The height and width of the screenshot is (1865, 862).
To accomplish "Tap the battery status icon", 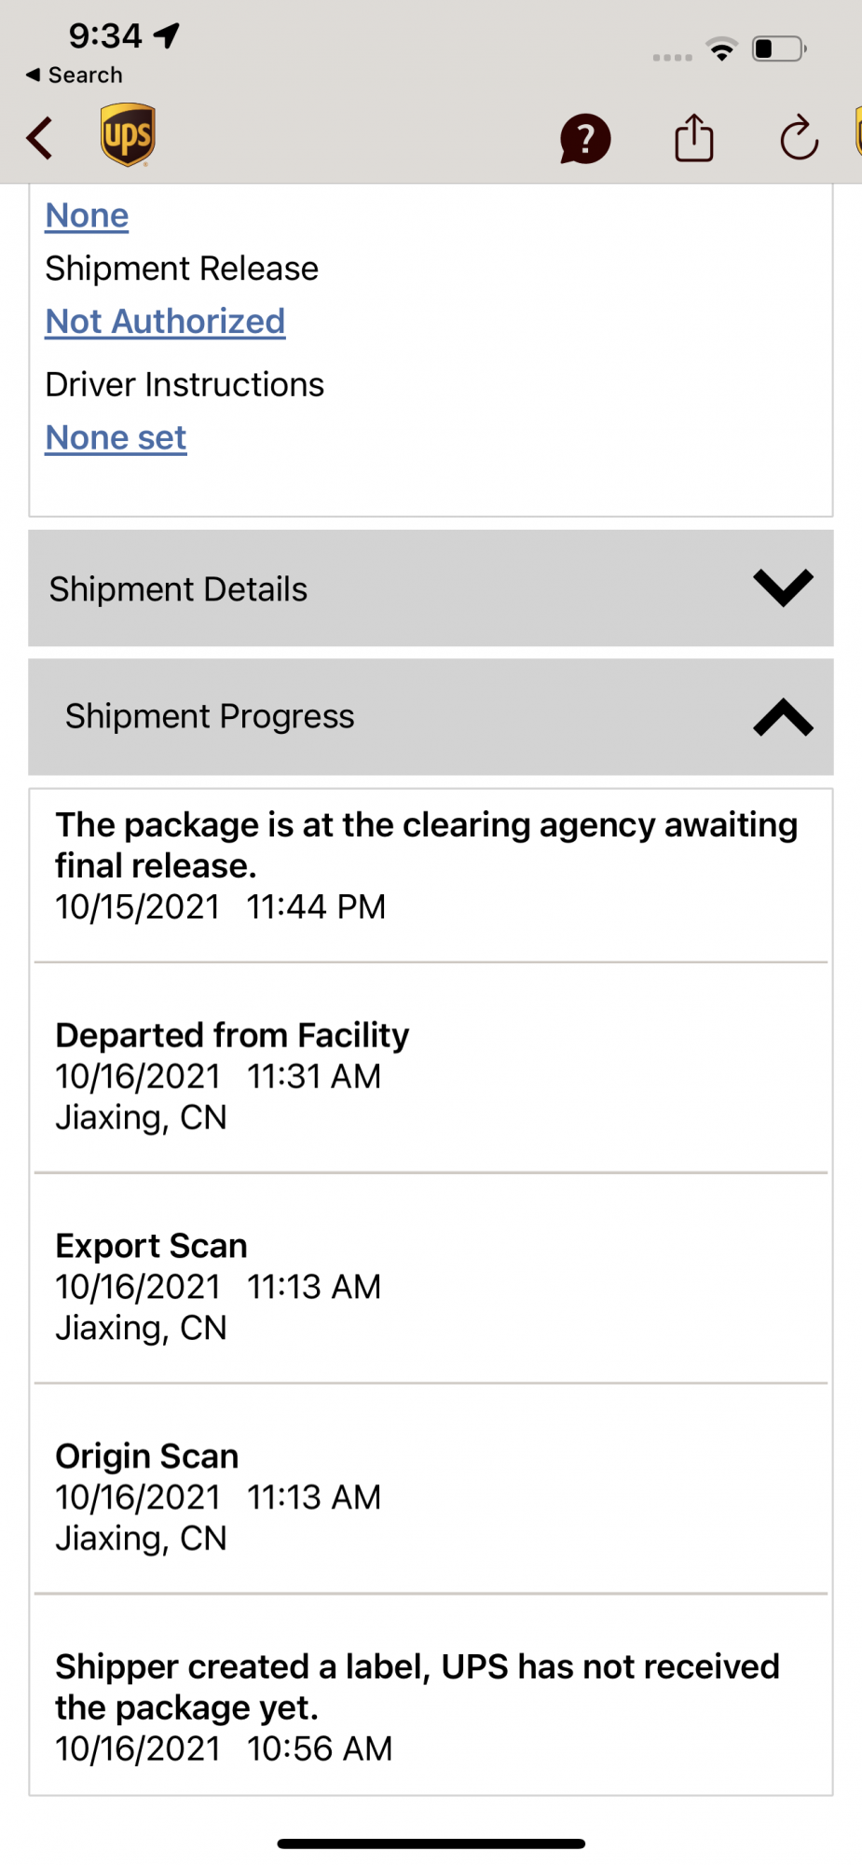I will click(x=779, y=48).
